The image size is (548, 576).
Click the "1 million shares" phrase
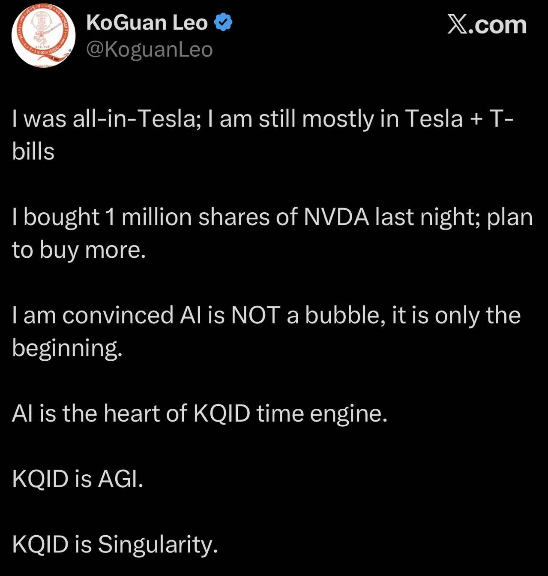click(188, 217)
